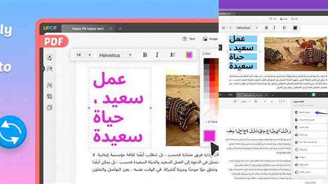Viewport: 328px width, 184px height.
Task: Click the zoom out icon in dark-tabbed viewer
Action: coord(235,102)
